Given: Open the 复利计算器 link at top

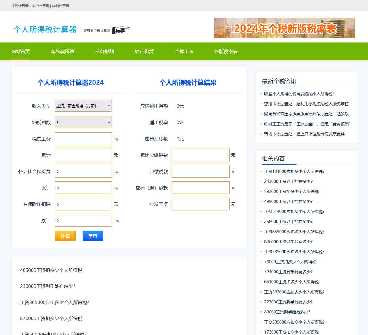Looking at the screenshot, I should (61, 5).
